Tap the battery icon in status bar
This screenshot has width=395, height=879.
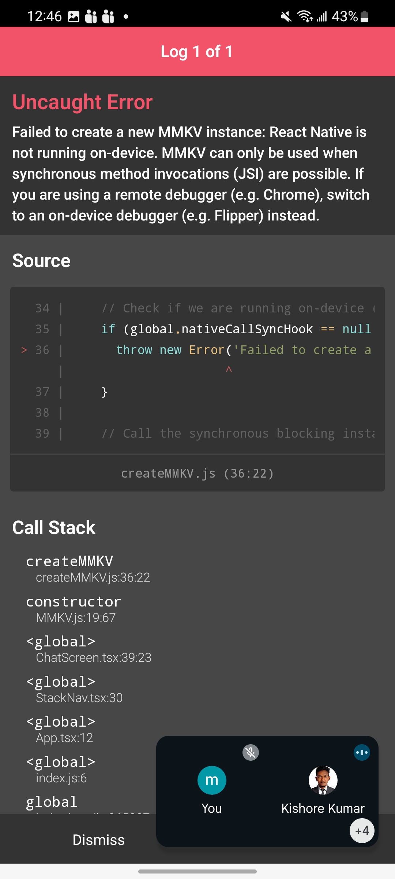tap(365, 16)
